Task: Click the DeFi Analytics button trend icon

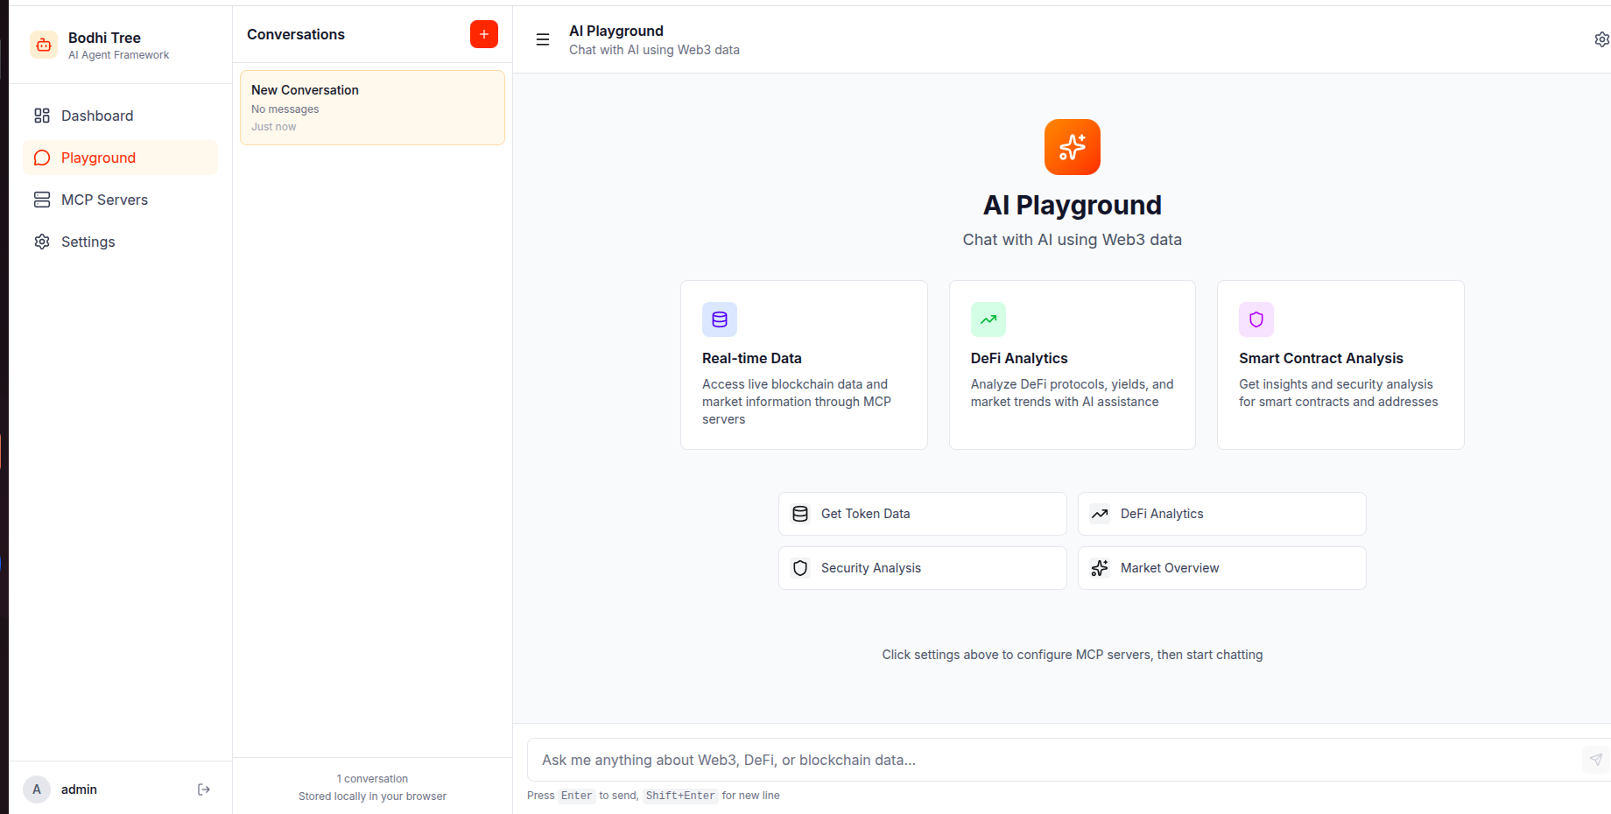Action: pos(1100,514)
